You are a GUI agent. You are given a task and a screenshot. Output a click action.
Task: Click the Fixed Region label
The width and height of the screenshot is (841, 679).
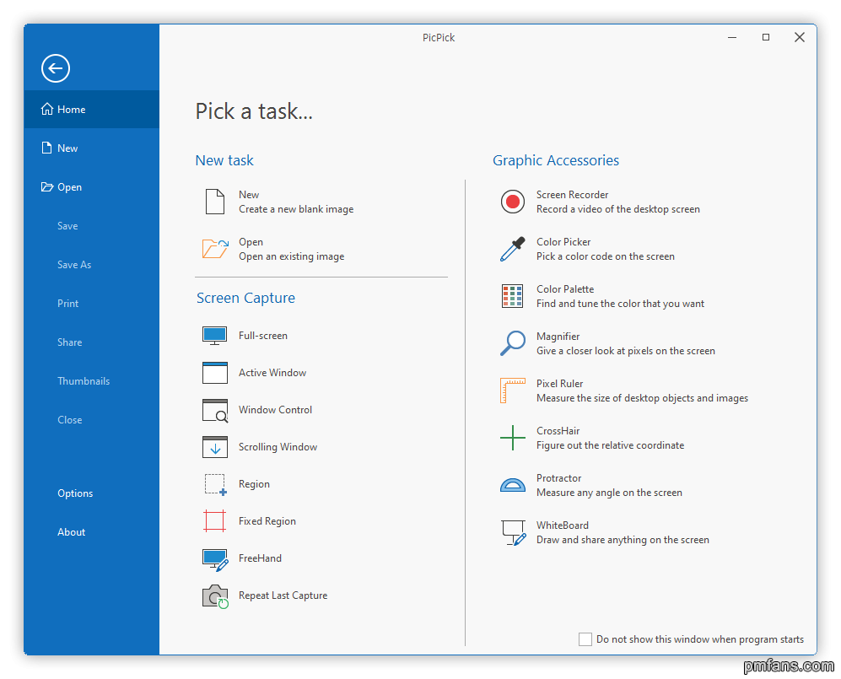267,521
